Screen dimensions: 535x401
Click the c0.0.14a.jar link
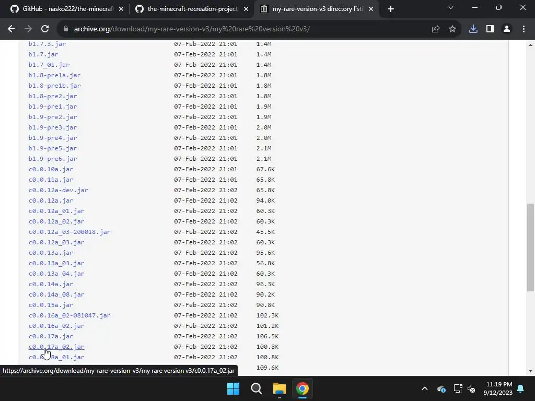coord(51,285)
